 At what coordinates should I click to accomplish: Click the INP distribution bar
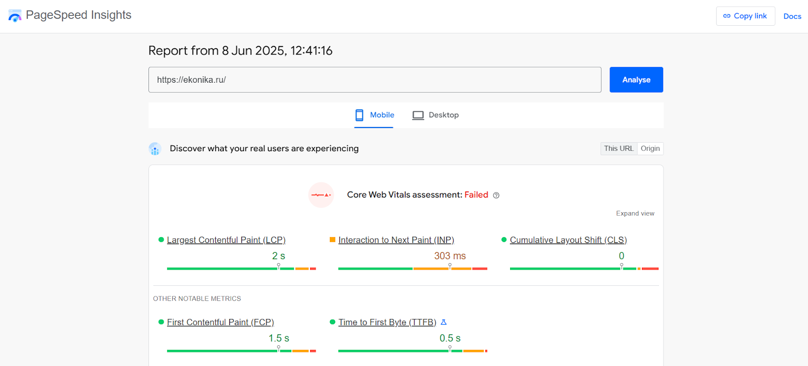(413, 269)
